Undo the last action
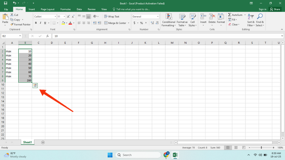This screenshot has height=160, width=285. [x=14, y=3]
